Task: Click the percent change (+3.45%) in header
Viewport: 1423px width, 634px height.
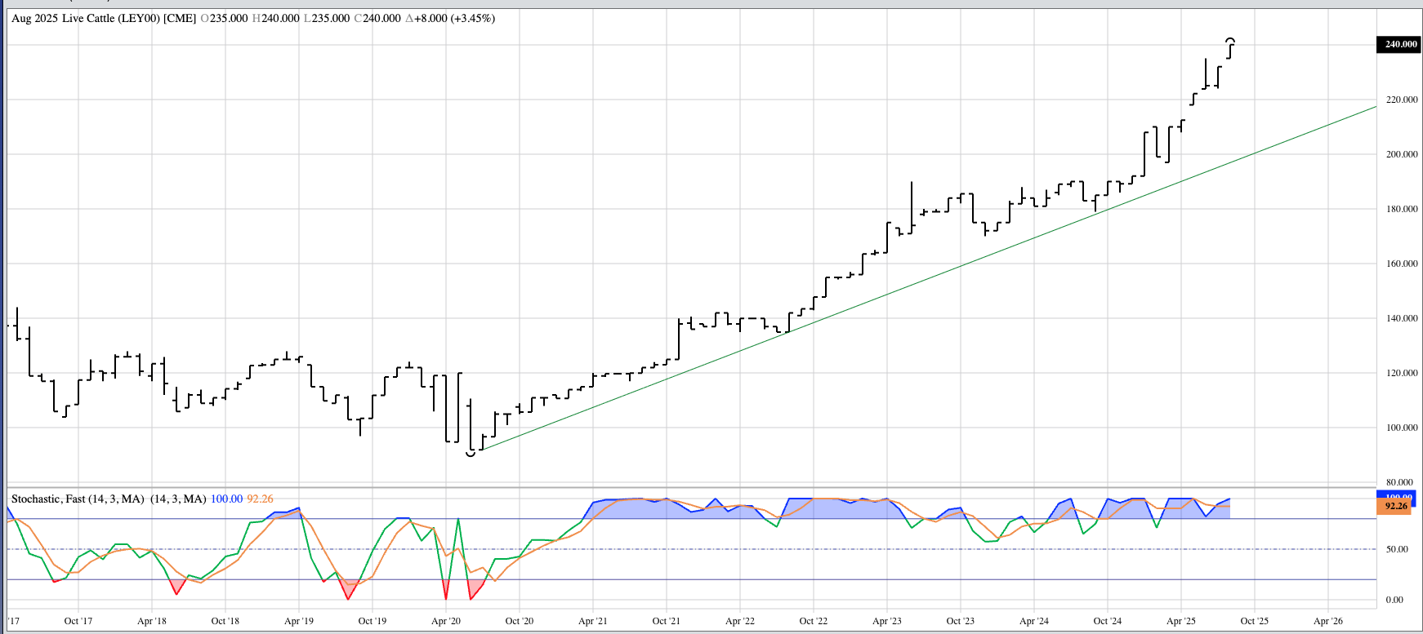Action: (x=473, y=18)
